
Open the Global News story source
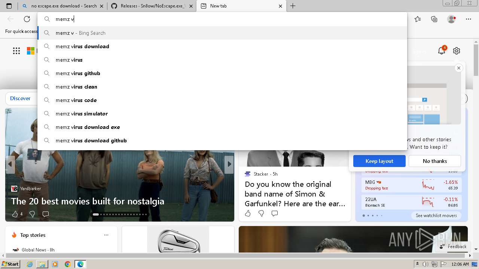coord(34,250)
